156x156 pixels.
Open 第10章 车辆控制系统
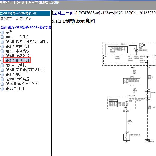(x=22, y=84)
